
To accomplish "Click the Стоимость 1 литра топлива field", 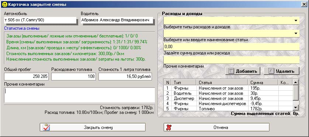I will point(125,76).
